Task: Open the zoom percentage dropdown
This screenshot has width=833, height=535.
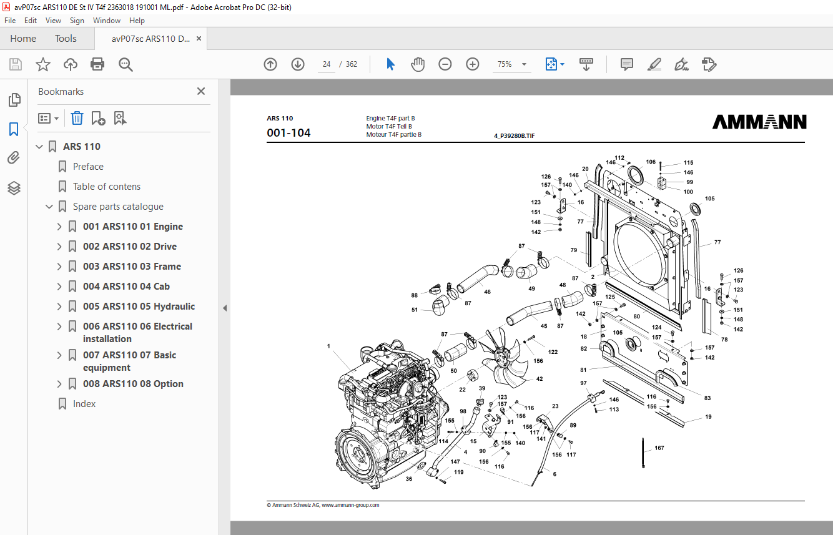Action: [x=524, y=64]
